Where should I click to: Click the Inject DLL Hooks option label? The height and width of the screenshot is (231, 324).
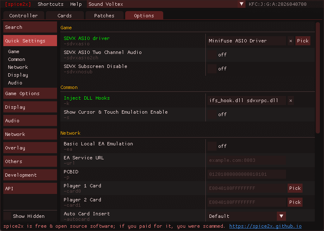87,98
